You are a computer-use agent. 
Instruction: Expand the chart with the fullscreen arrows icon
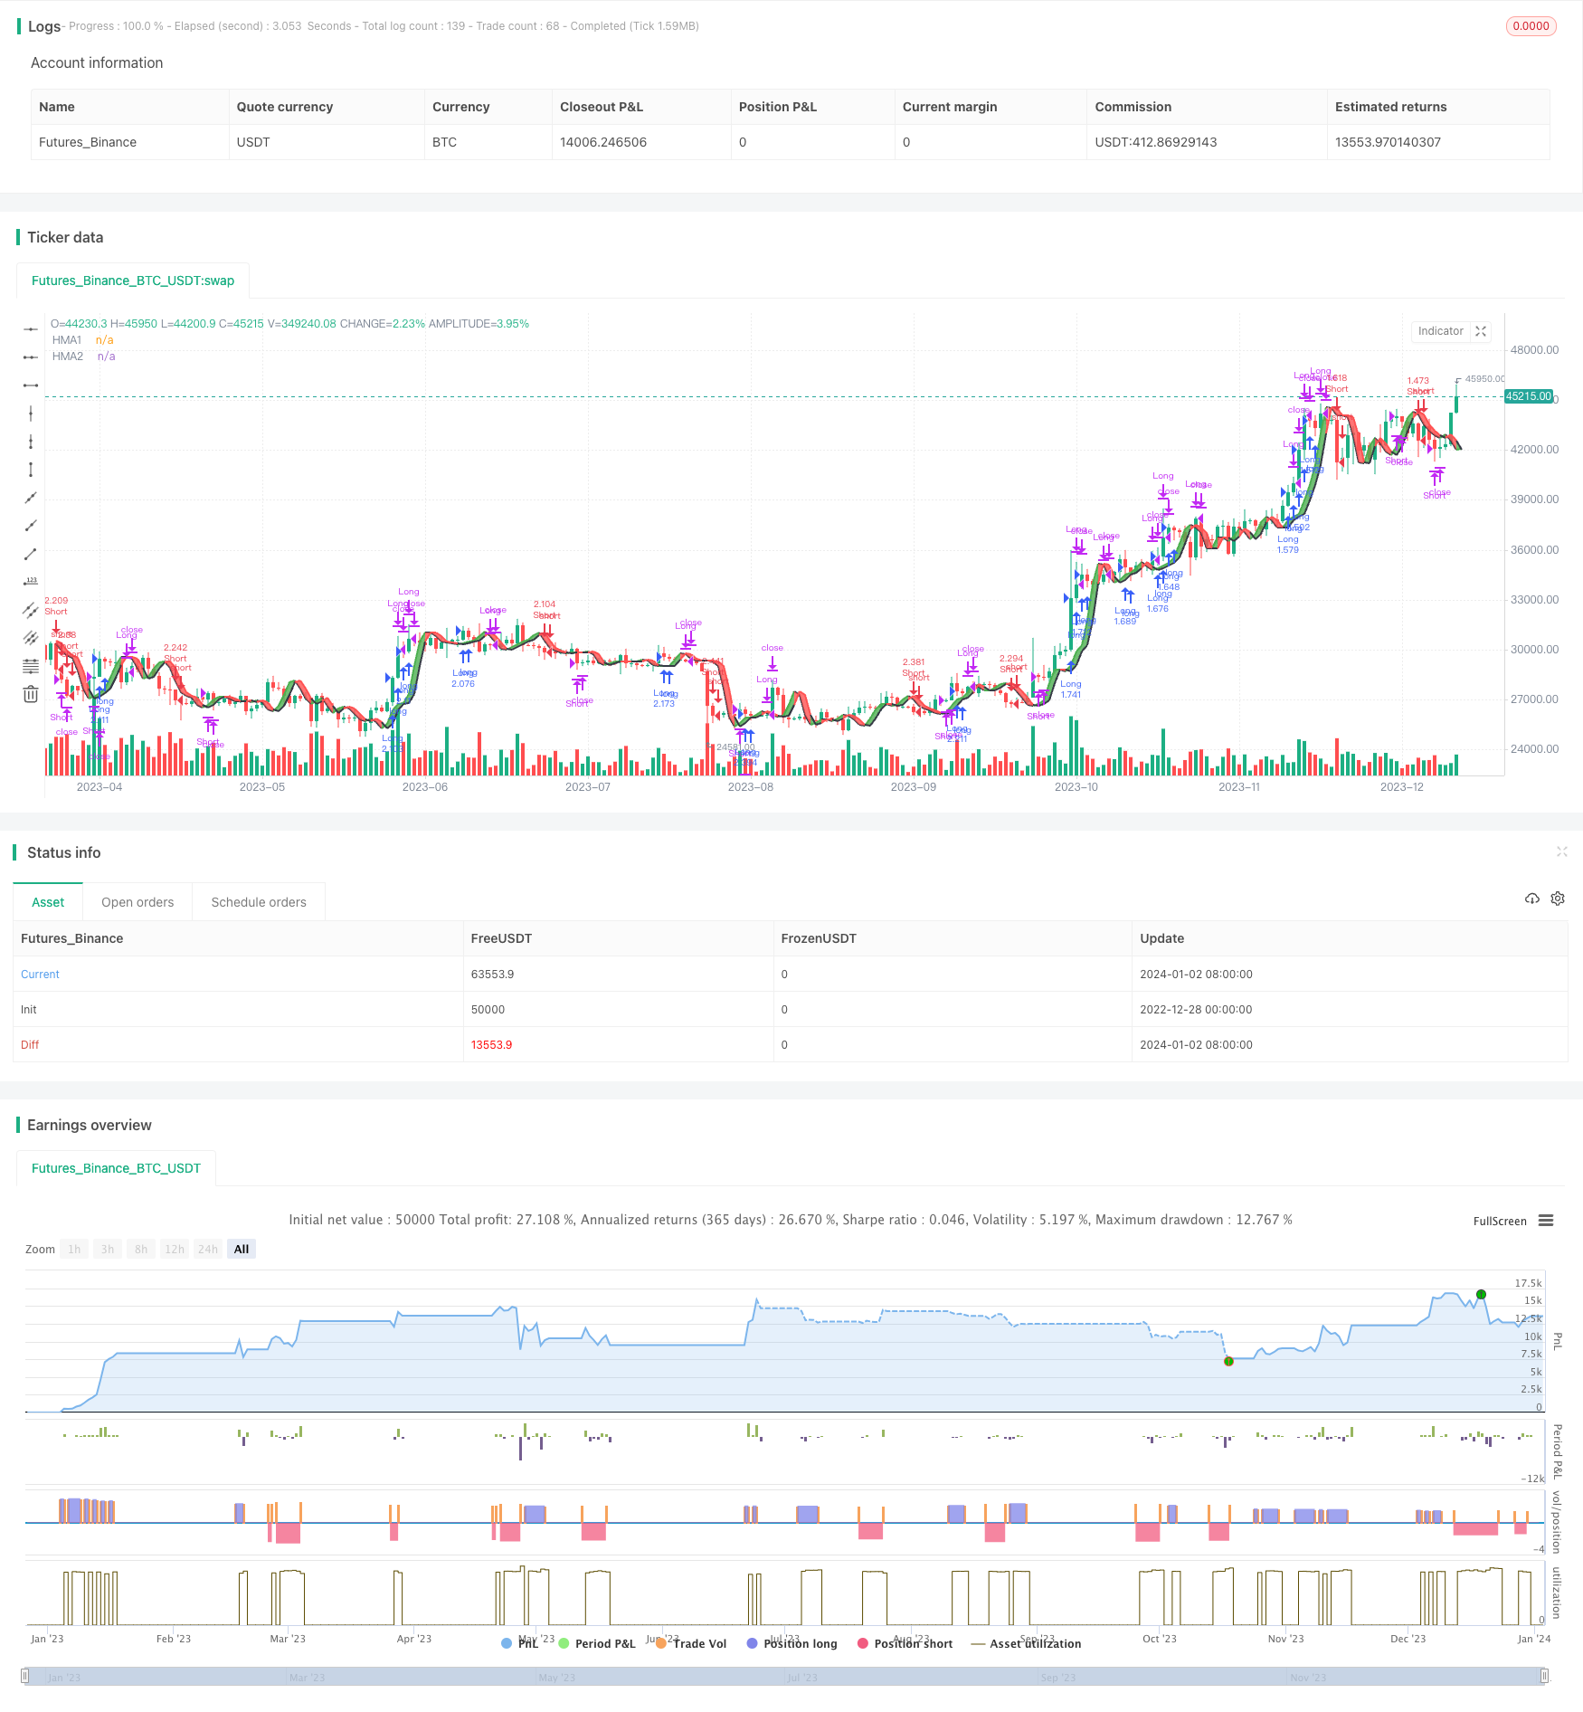click(1481, 331)
